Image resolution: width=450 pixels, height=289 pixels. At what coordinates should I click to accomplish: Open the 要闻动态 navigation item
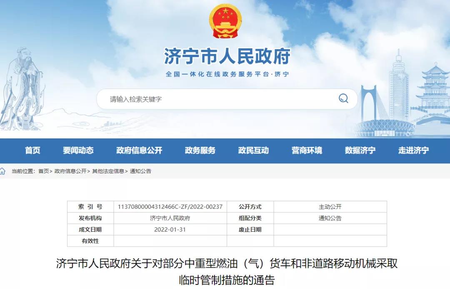pos(78,150)
